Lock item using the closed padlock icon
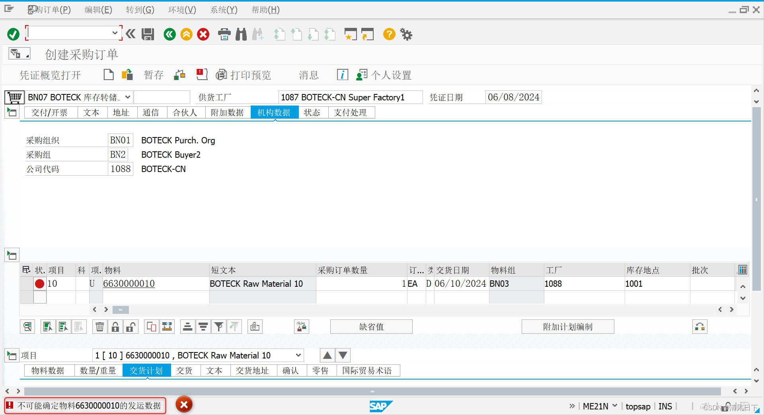 point(115,327)
